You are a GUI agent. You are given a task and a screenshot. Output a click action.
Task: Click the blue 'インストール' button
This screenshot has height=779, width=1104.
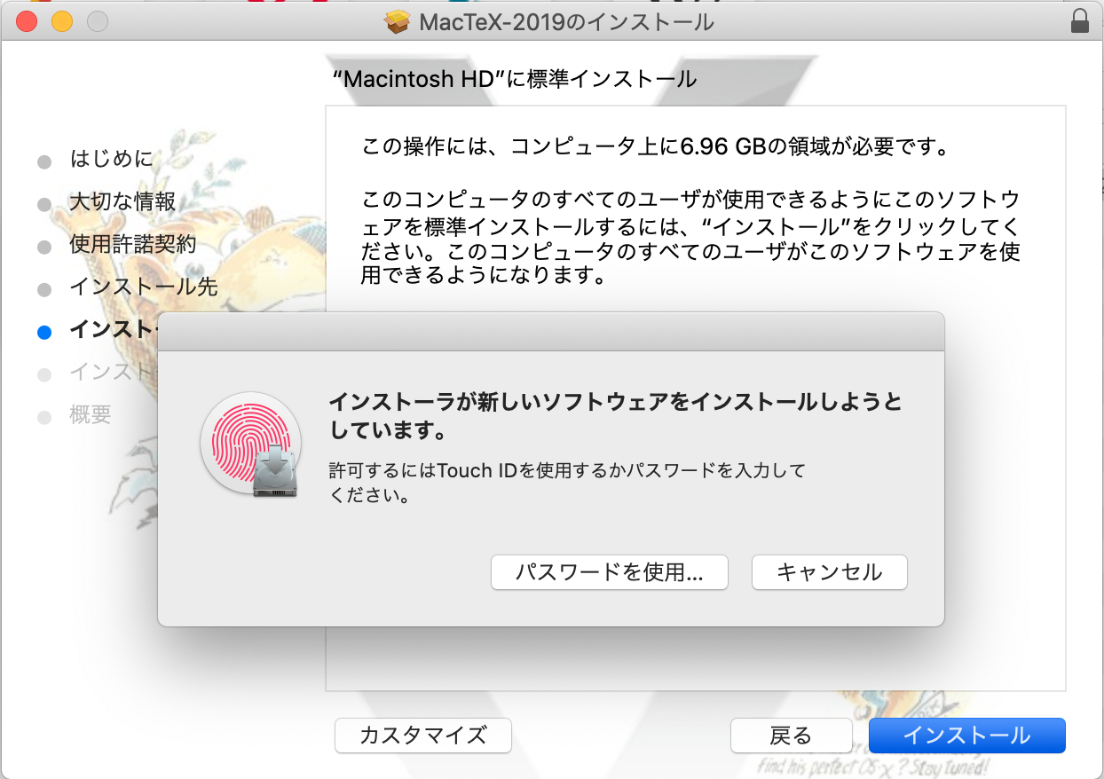(x=966, y=736)
